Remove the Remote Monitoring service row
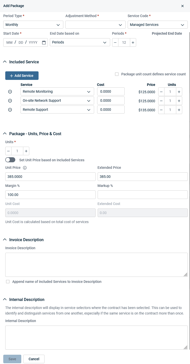 tap(10, 92)
